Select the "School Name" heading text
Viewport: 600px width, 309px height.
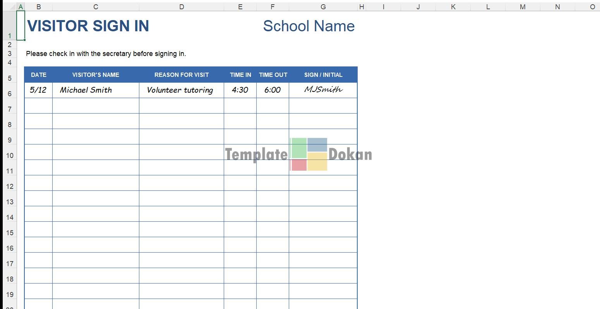point(309,26)
